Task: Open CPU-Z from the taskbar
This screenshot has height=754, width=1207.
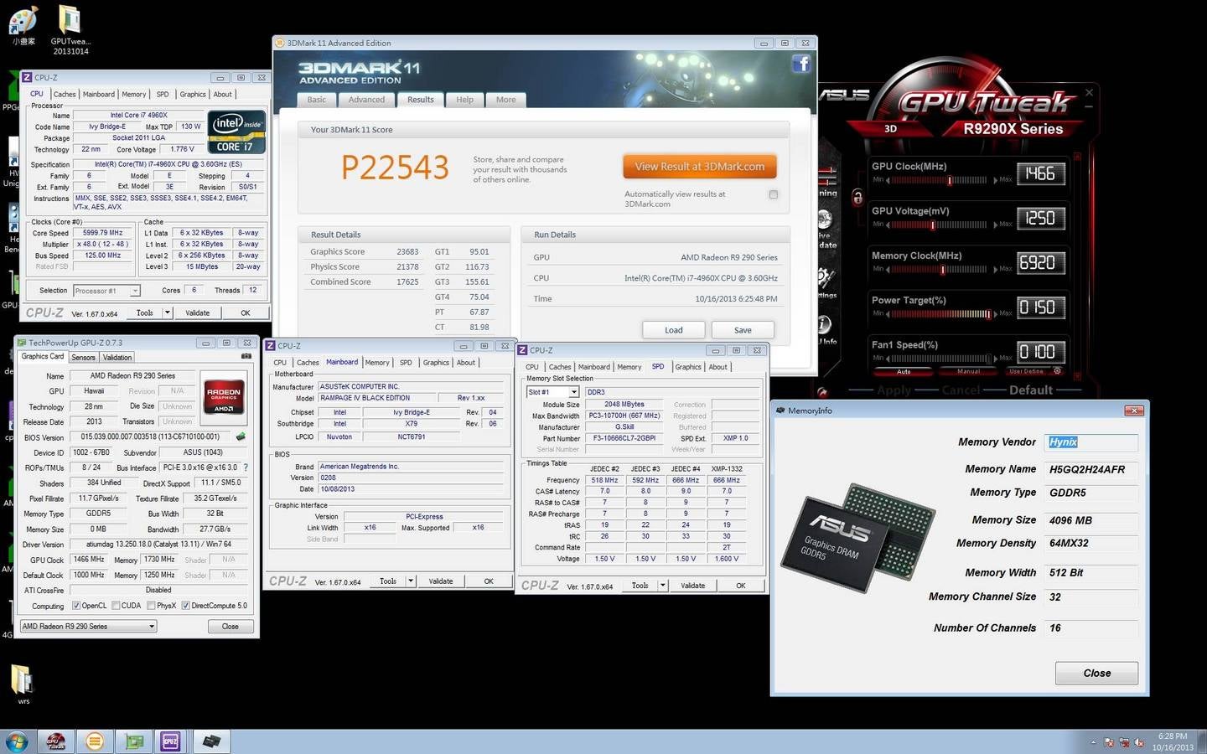Action: 171,741
